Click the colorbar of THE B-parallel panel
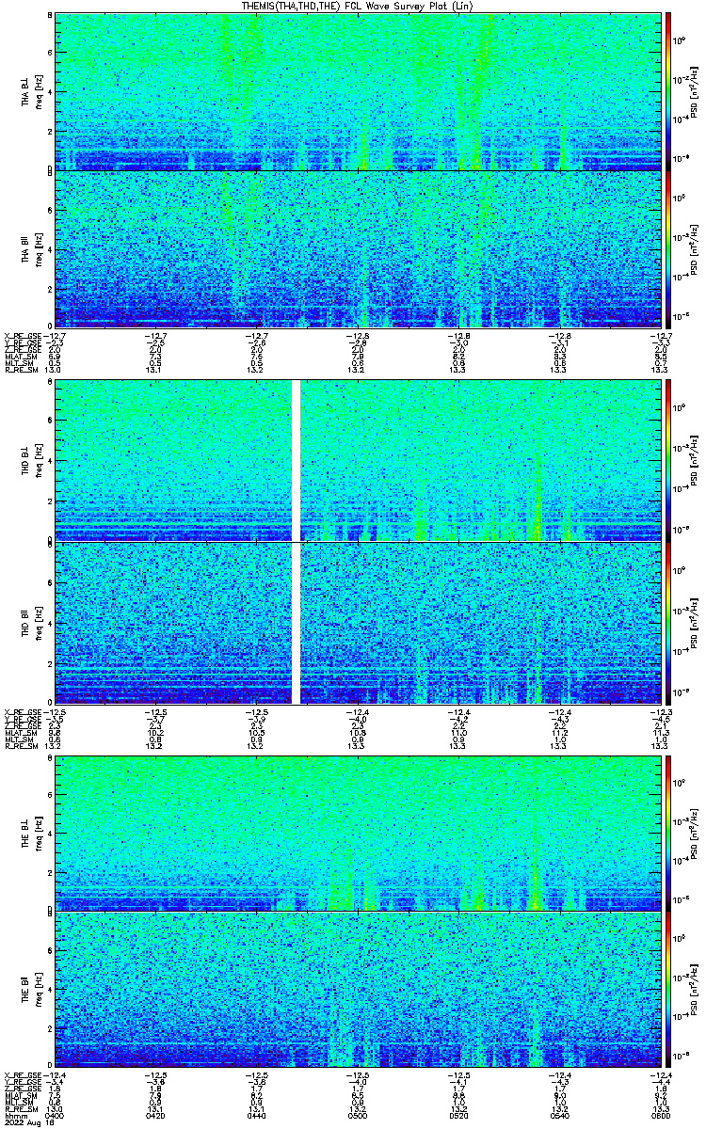Image resolution: width=706 pixels, height=1129 pixels. click(668, 991)
